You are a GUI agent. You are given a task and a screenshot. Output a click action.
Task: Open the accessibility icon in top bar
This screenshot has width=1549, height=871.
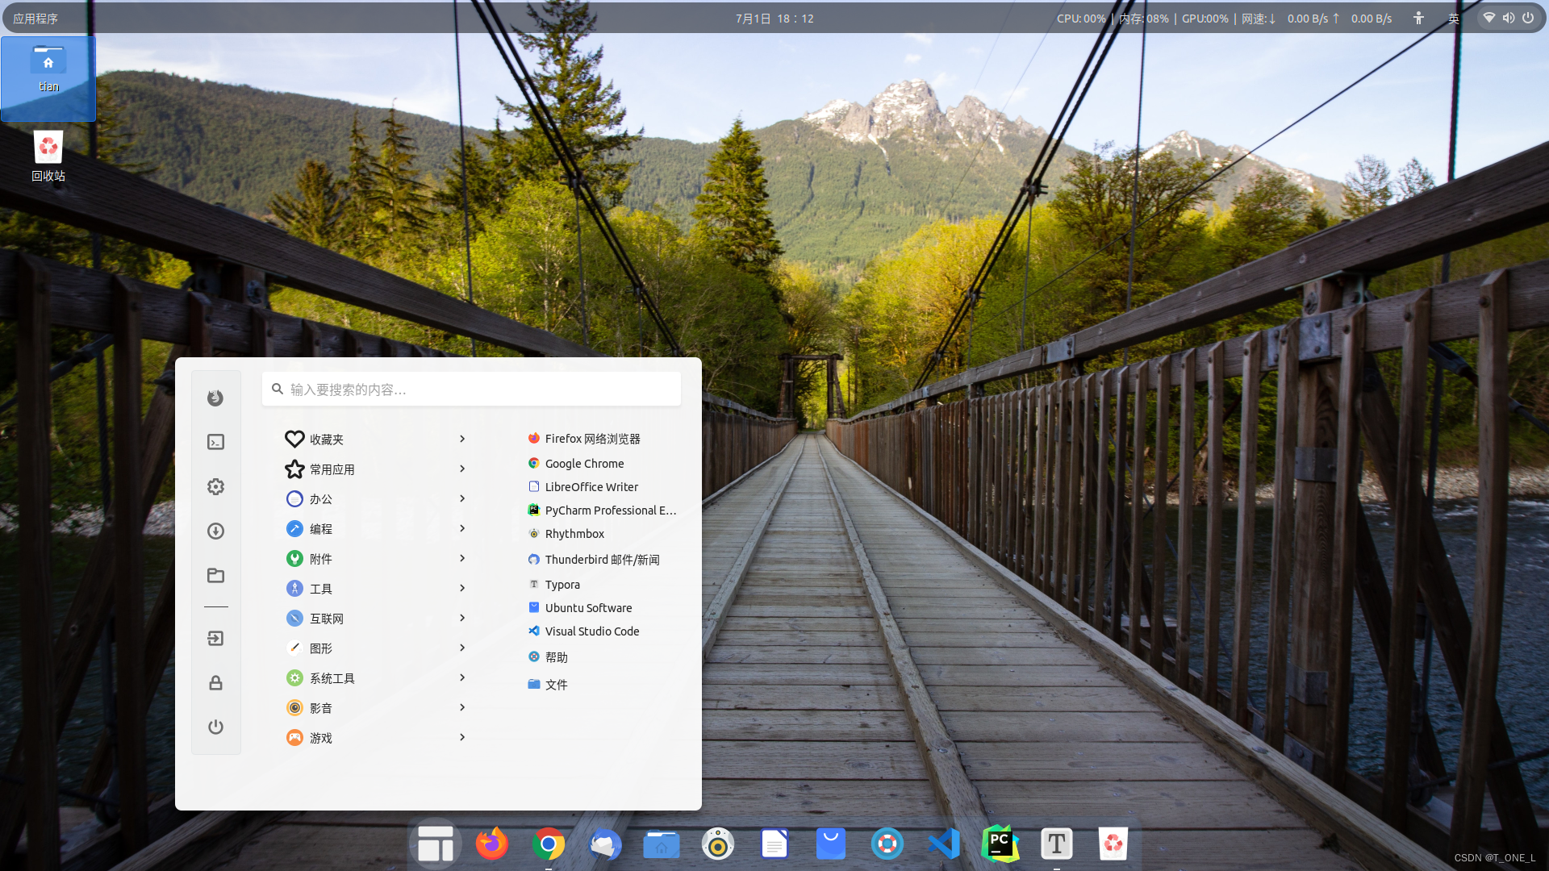1418,18
